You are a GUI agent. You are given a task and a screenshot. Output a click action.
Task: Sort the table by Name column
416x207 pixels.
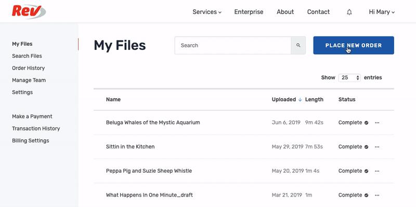pos(113,99)
